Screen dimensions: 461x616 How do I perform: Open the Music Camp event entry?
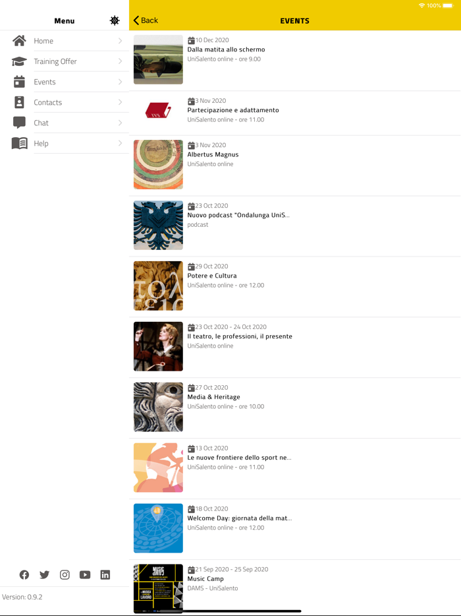tap(295, 588)
